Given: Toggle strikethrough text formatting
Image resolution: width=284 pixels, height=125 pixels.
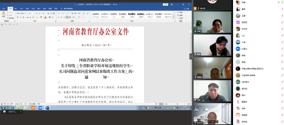Looking at the screenshot, I should pyautogui.click(x=27, y=17).
